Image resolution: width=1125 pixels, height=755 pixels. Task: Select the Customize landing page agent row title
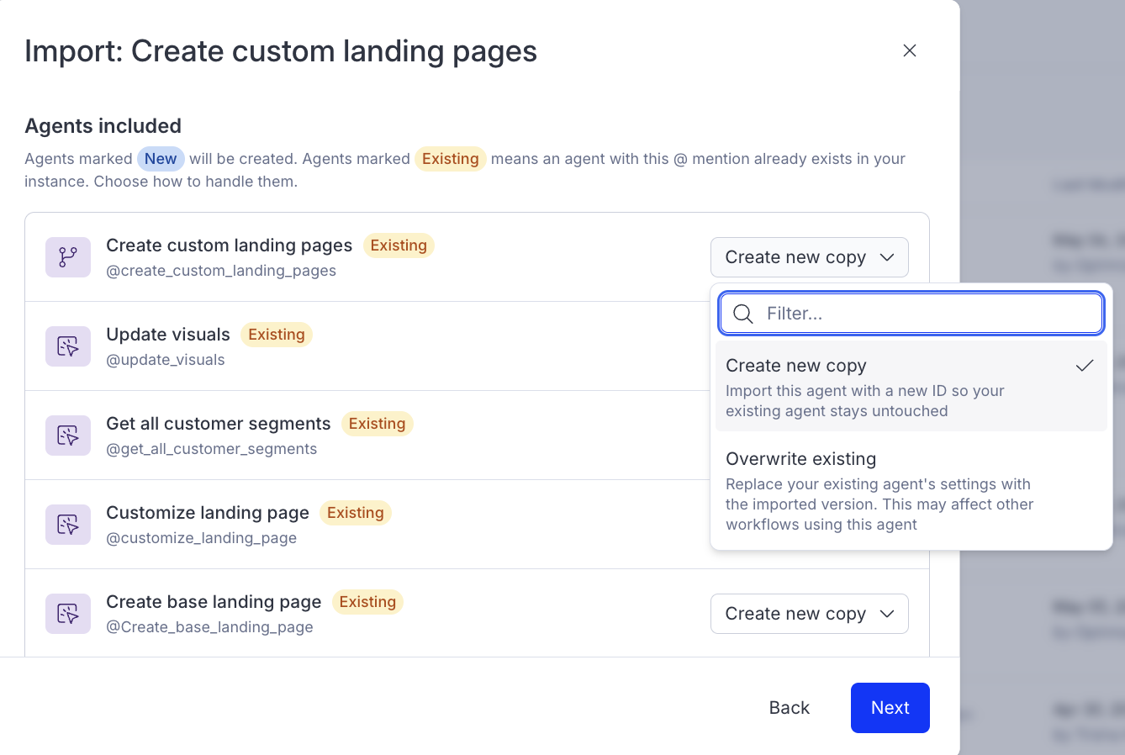point(208,513)
